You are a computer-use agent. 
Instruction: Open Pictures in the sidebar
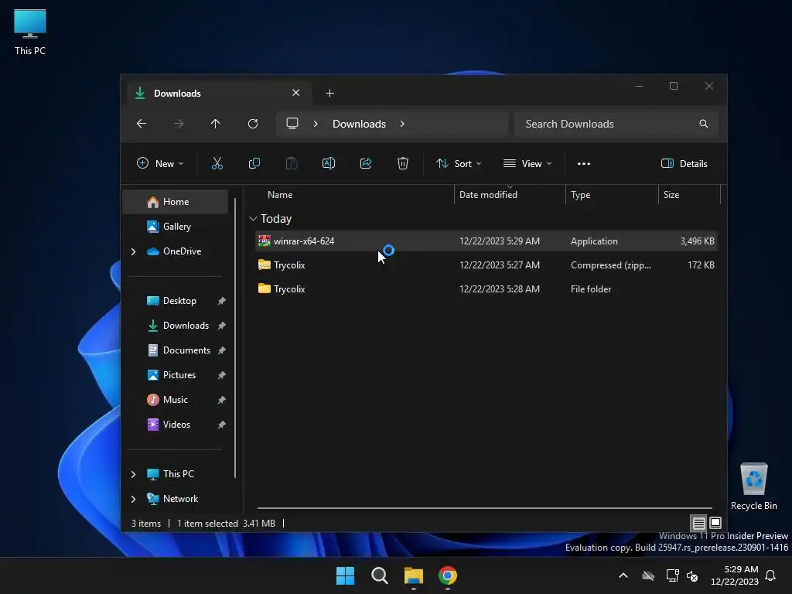pos(179,375)
